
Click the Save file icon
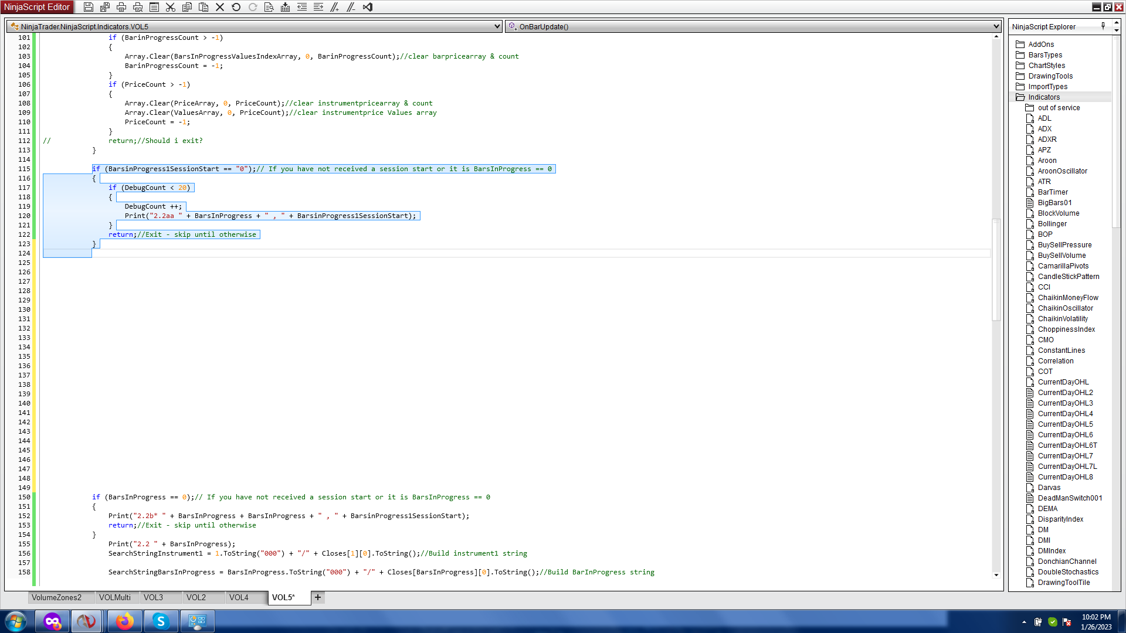88,7
